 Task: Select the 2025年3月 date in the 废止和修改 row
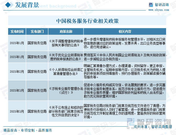tap(17, 111)
